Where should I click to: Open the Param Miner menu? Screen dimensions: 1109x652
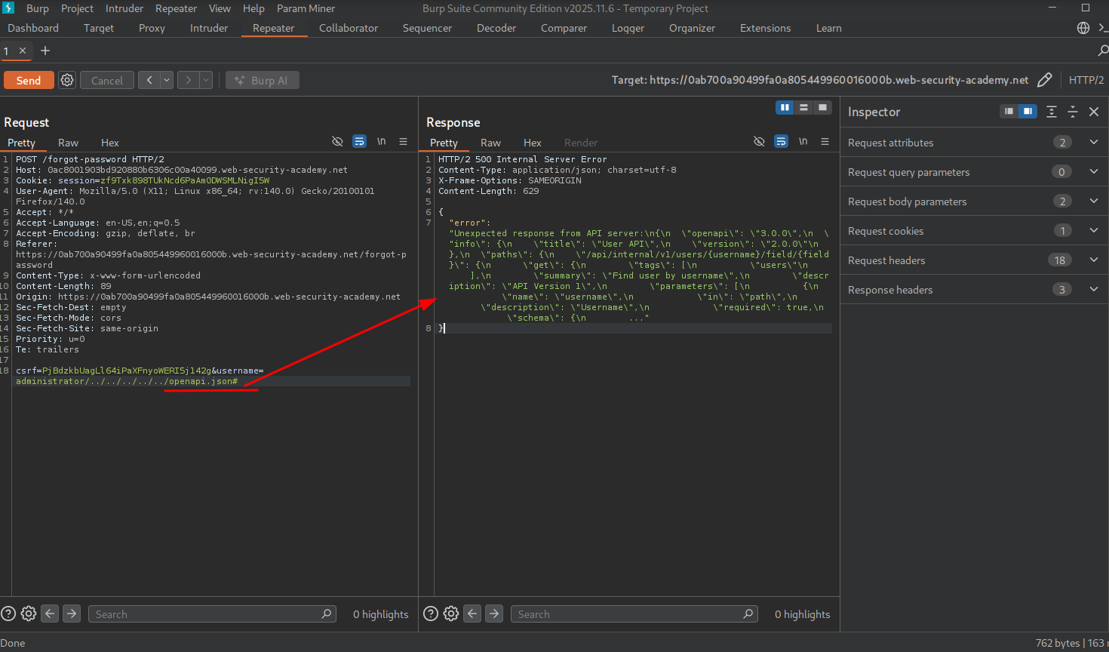[x=306, y=8]
